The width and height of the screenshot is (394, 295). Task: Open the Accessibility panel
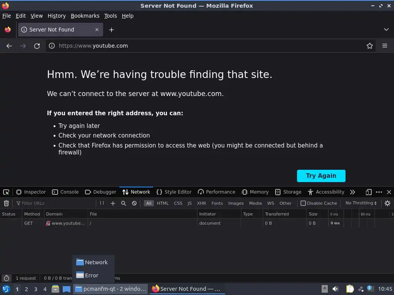tap(326, 192)
